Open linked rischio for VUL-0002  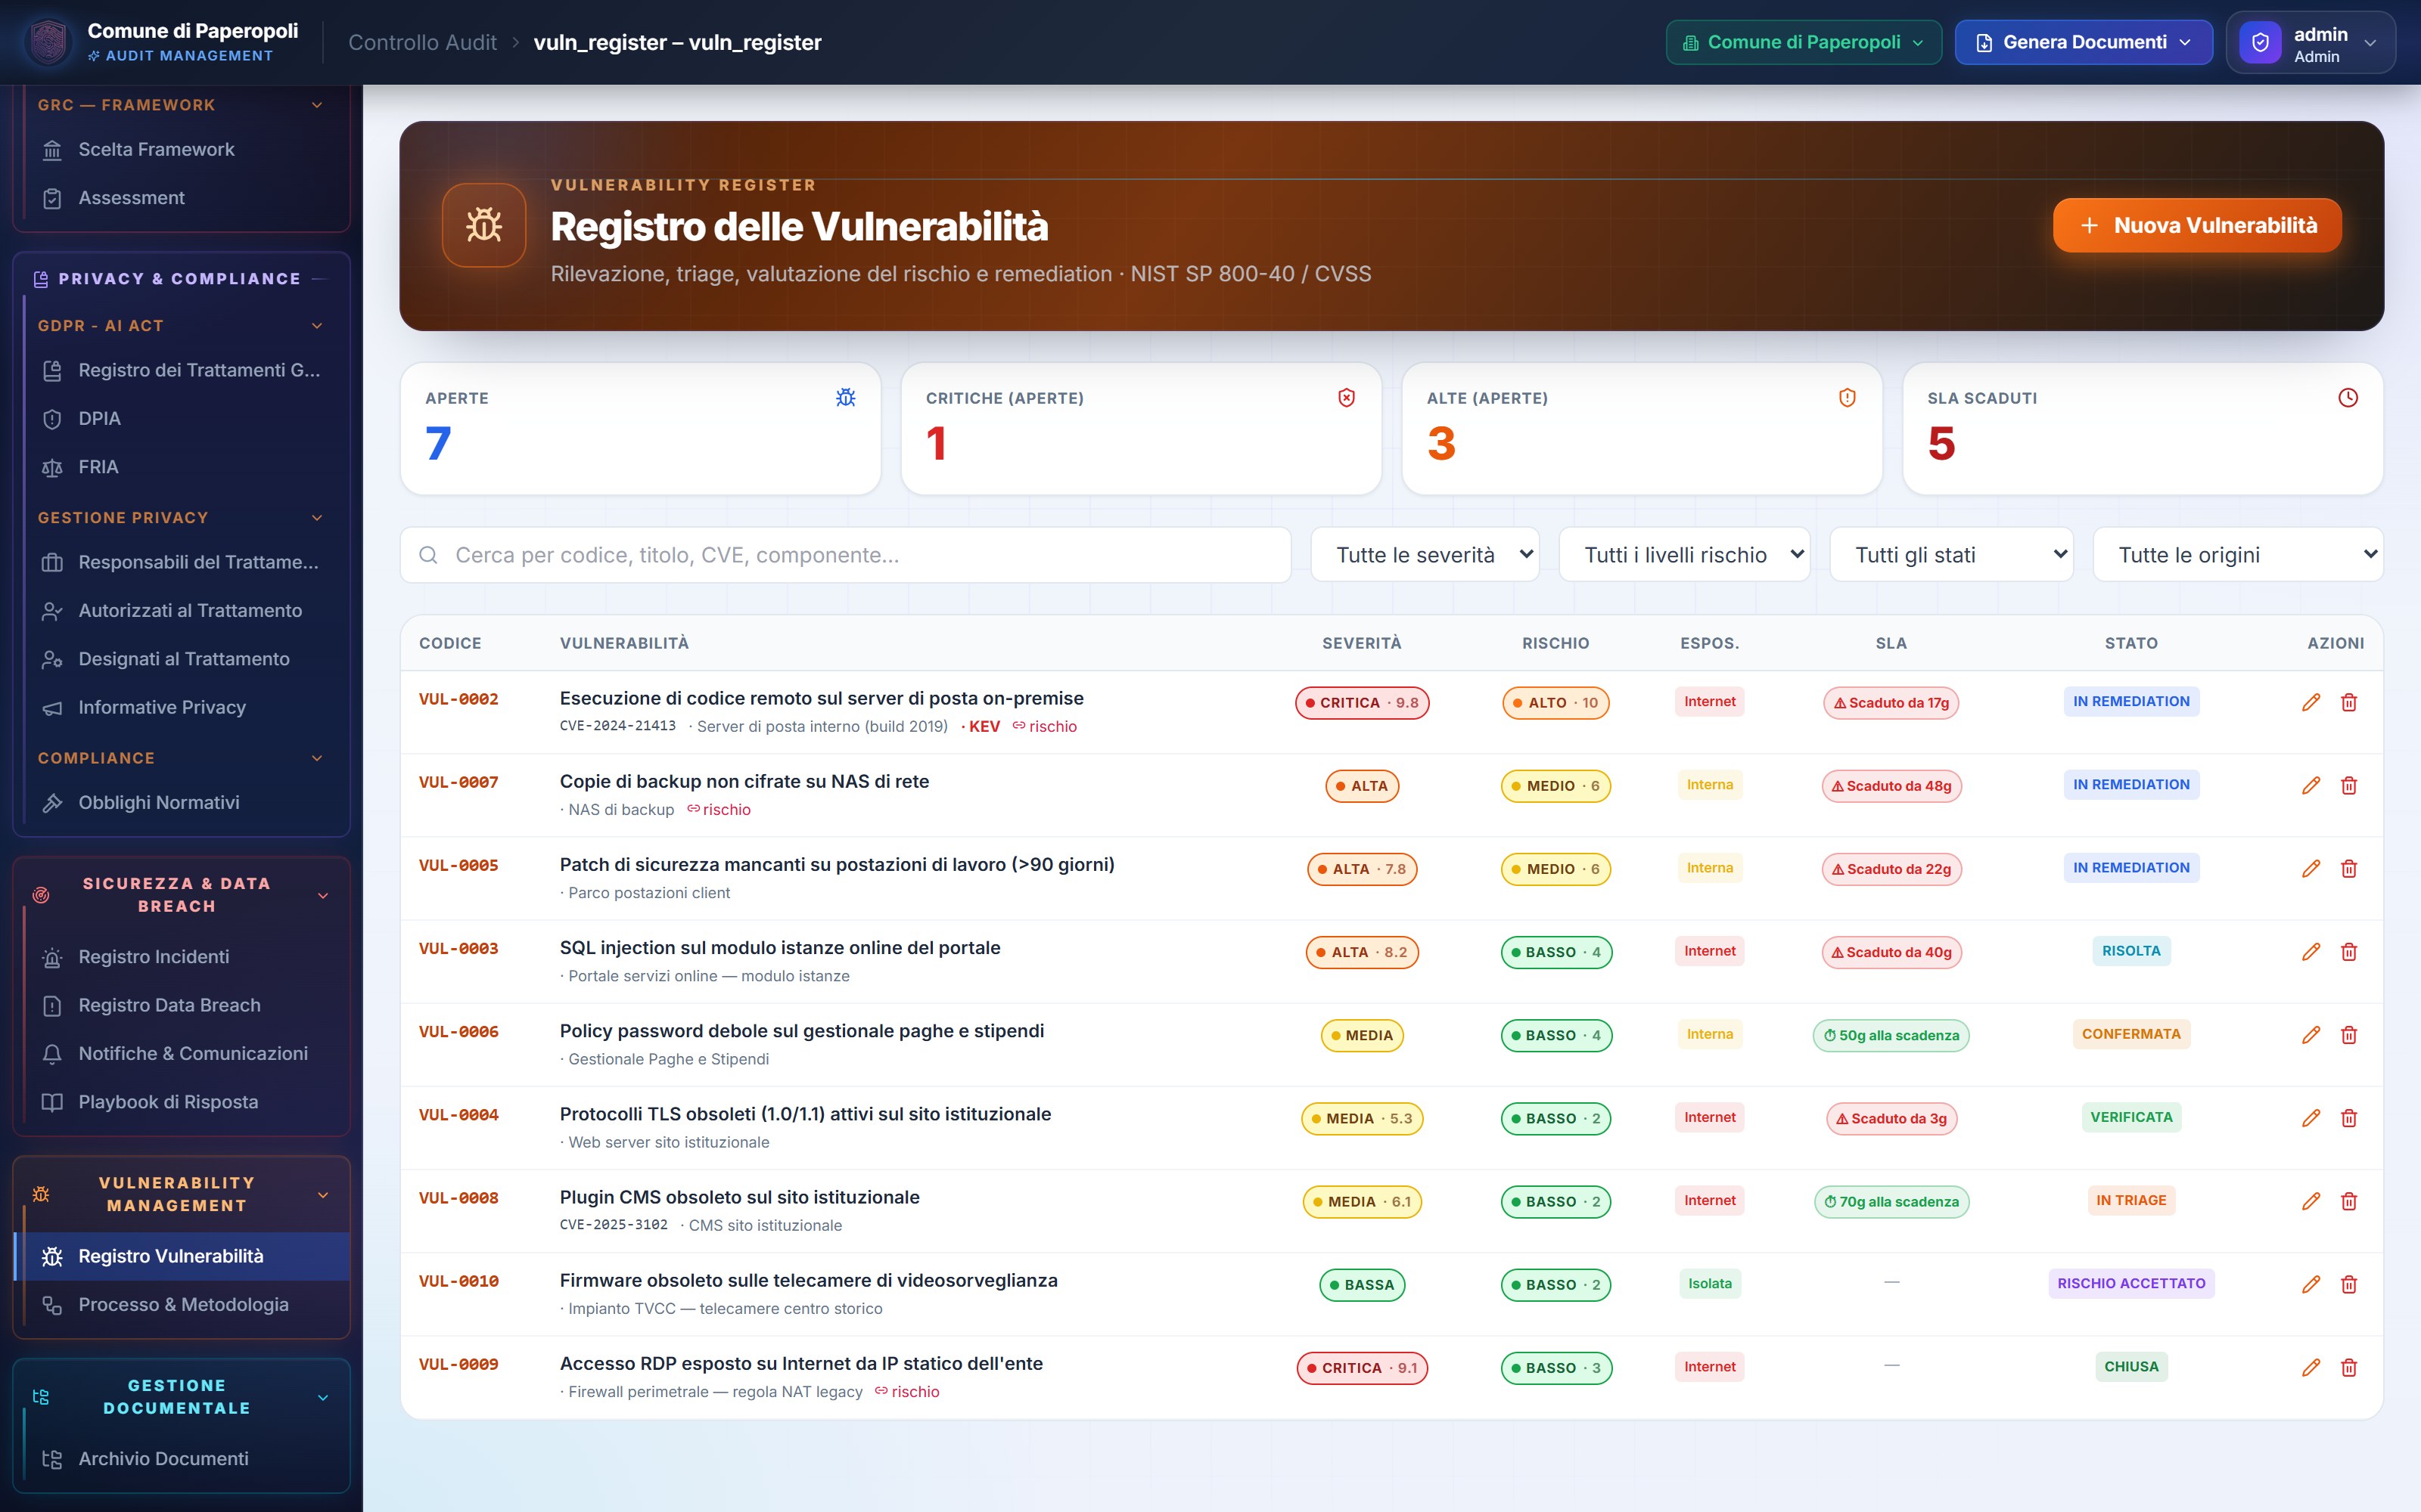(1044, 726)
